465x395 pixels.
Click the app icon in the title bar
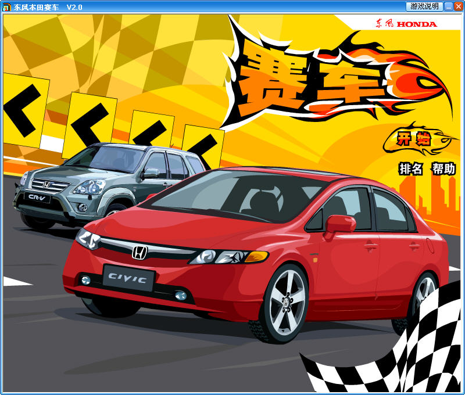[6, 7]
